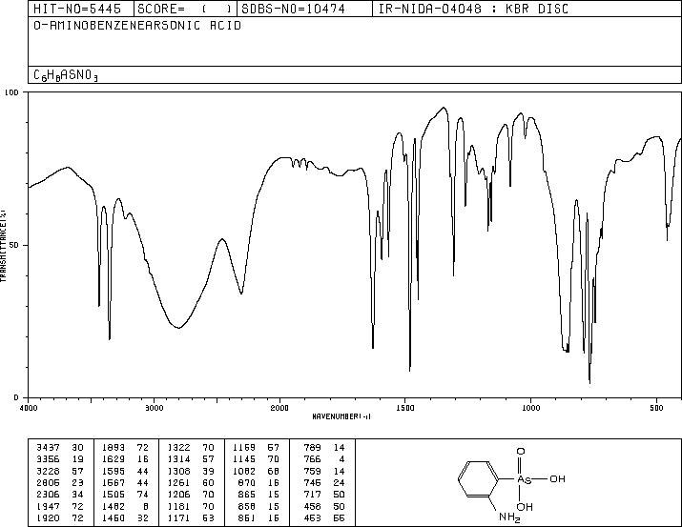This screenshot has height=527, width=682.
Task: Click the transmittance value 4 beside 766
Action: tap(341, 459)
